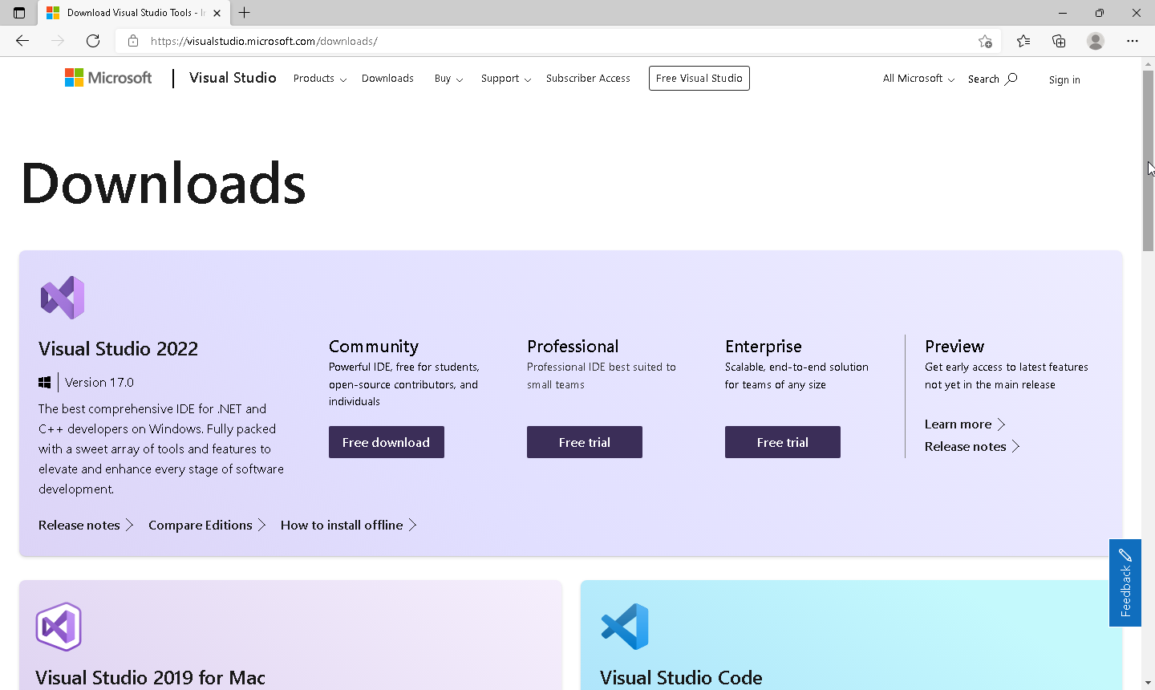Open the All Microsoft dropdown
1155x690 pixels.
(917, 79)
